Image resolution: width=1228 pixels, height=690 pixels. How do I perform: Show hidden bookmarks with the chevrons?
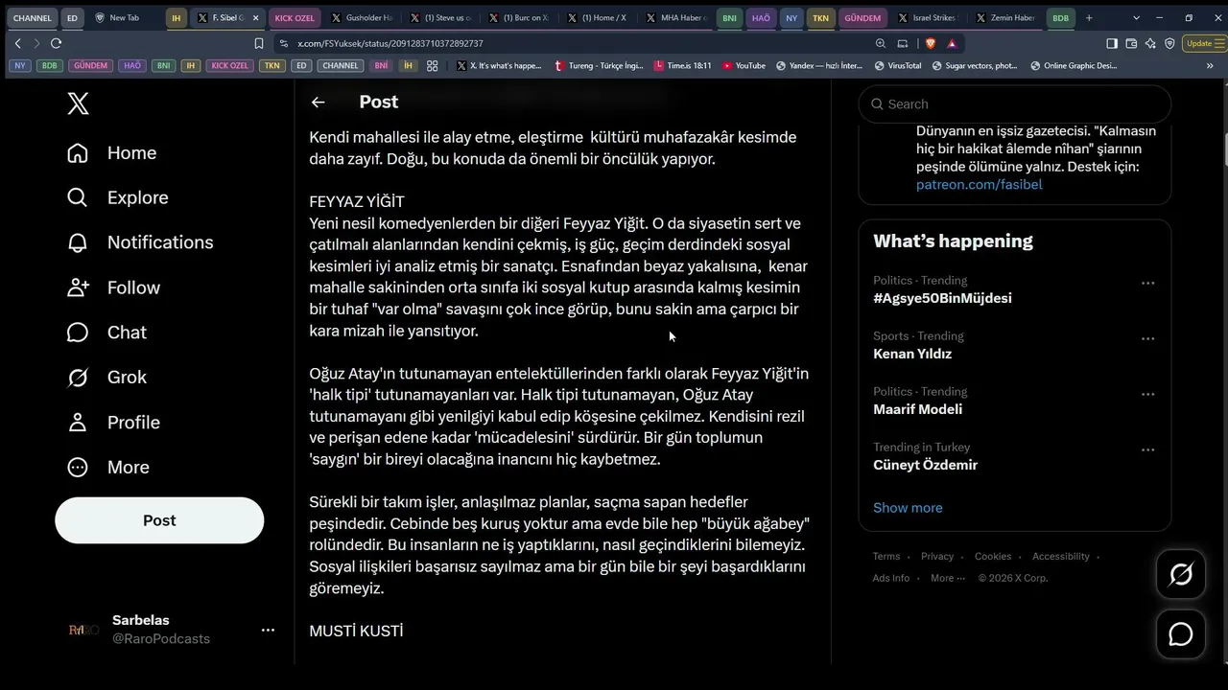click(1210, 66)
